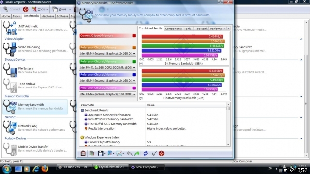Open dropdown arrow beside line graph icon
Viewport: 310px width, 174px height.
[123, 154]
